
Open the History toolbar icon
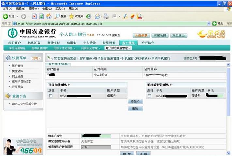pos(89,16)
